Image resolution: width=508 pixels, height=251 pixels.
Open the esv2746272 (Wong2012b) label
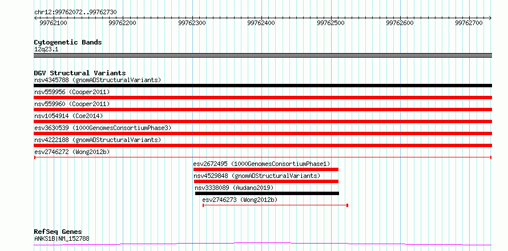point(72,152)
